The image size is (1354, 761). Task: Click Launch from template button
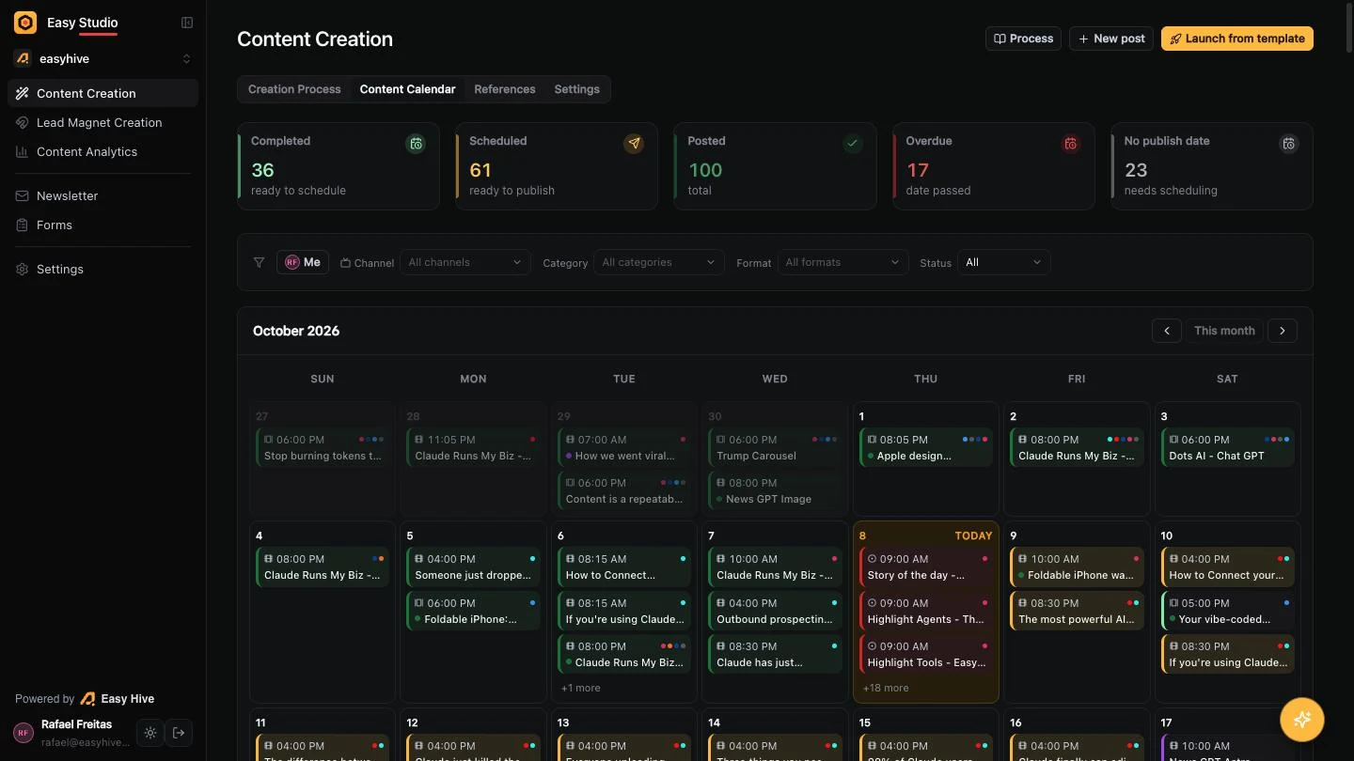(x=1237, y=39)
